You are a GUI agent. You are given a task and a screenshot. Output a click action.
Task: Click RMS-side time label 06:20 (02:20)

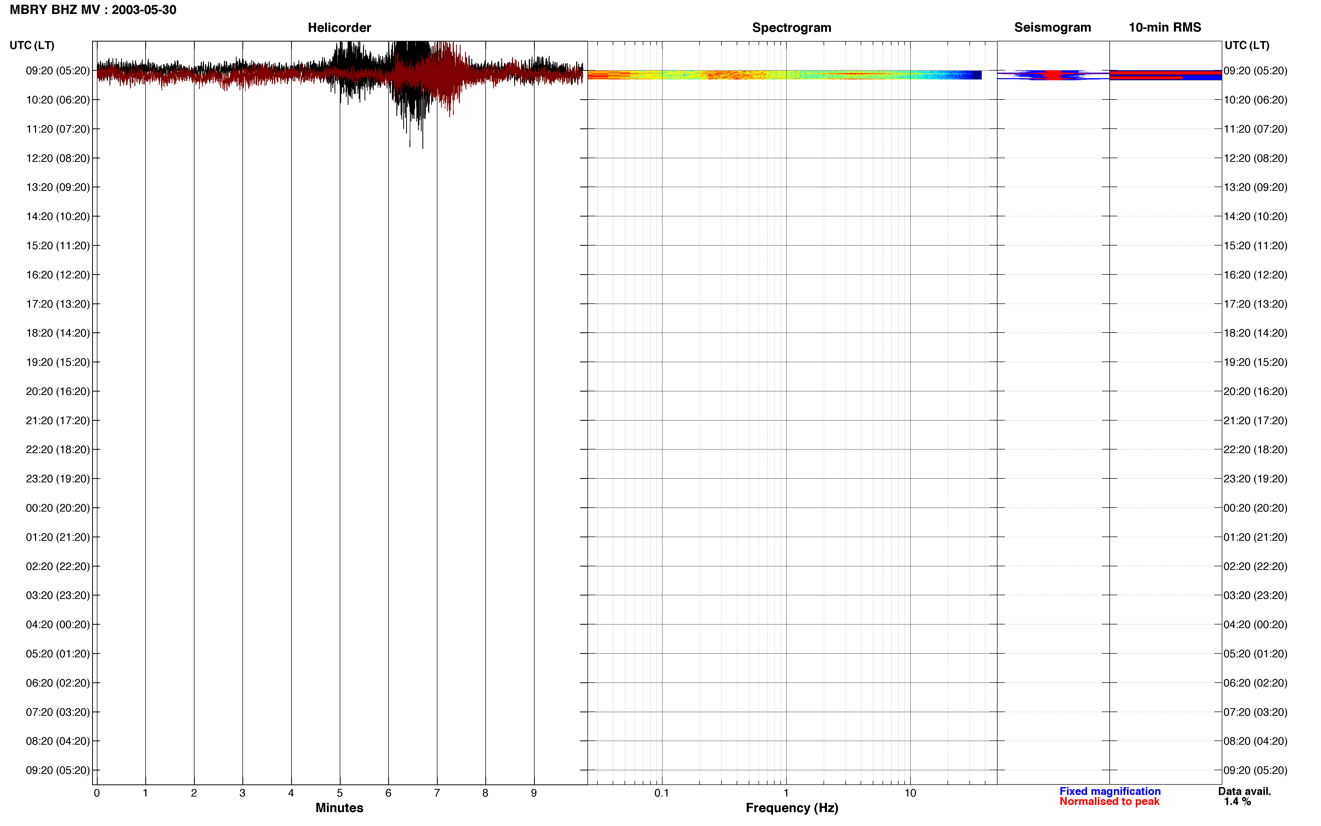point(1255,683)
